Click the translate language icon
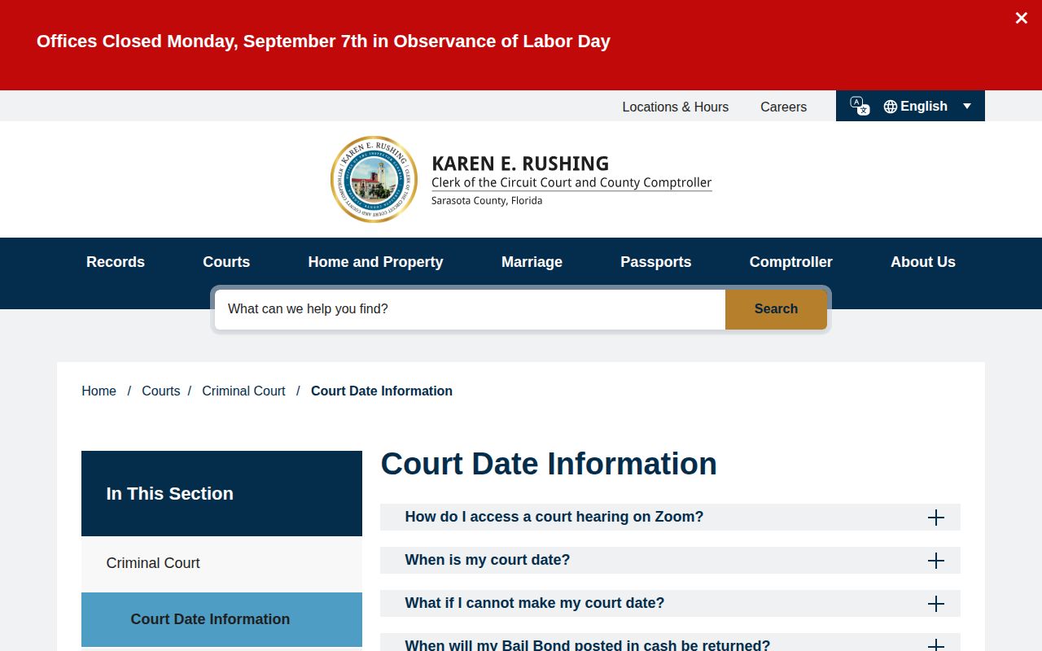 [860, 106]
